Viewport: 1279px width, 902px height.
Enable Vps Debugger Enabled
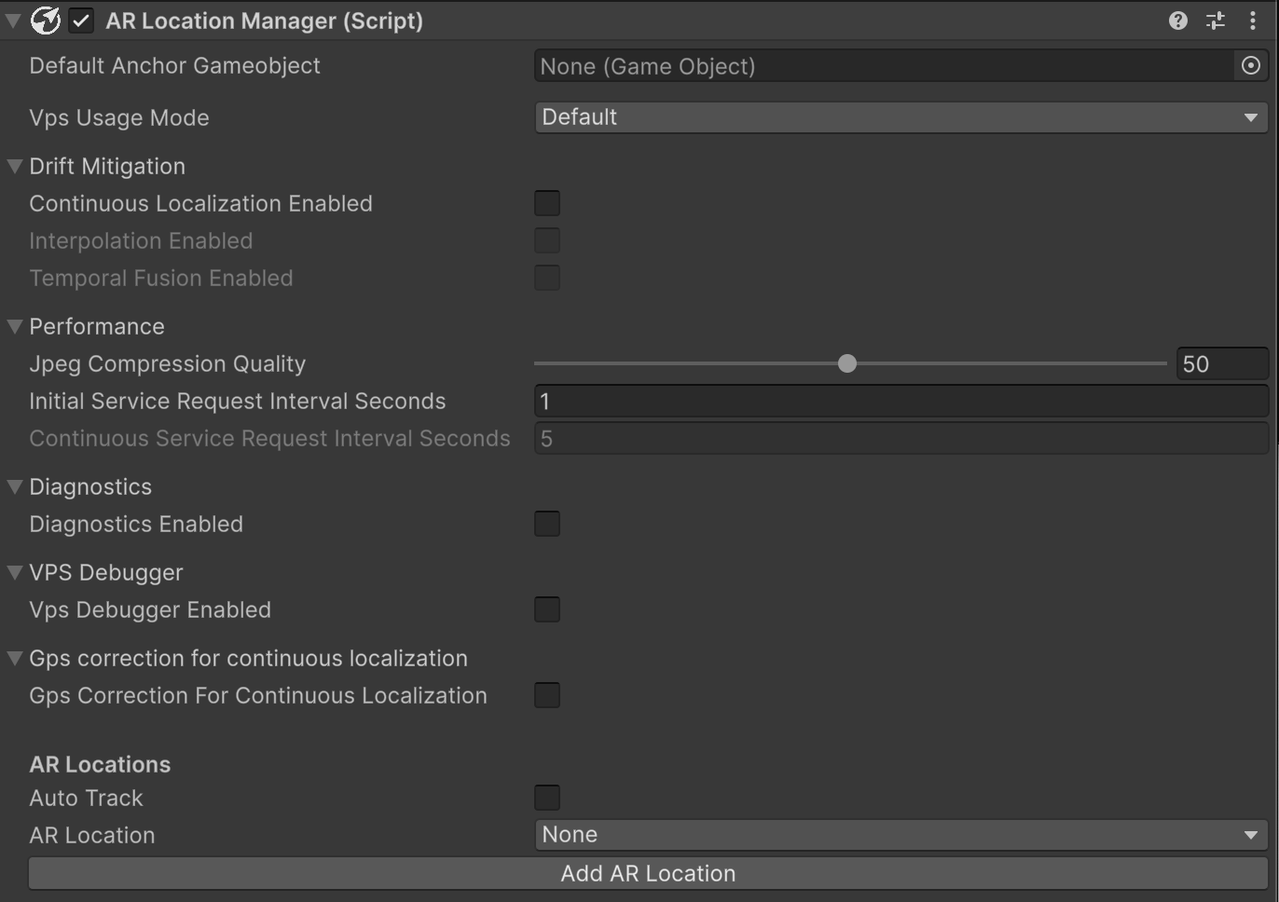click(547, 608)
